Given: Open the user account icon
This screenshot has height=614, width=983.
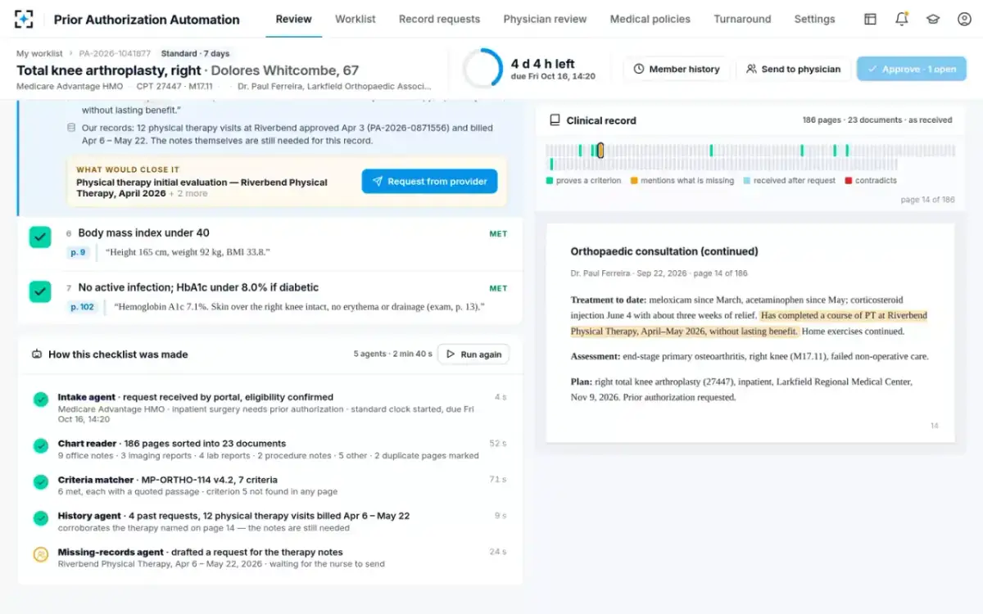Looking at the screenshot, I should (964, 19).
